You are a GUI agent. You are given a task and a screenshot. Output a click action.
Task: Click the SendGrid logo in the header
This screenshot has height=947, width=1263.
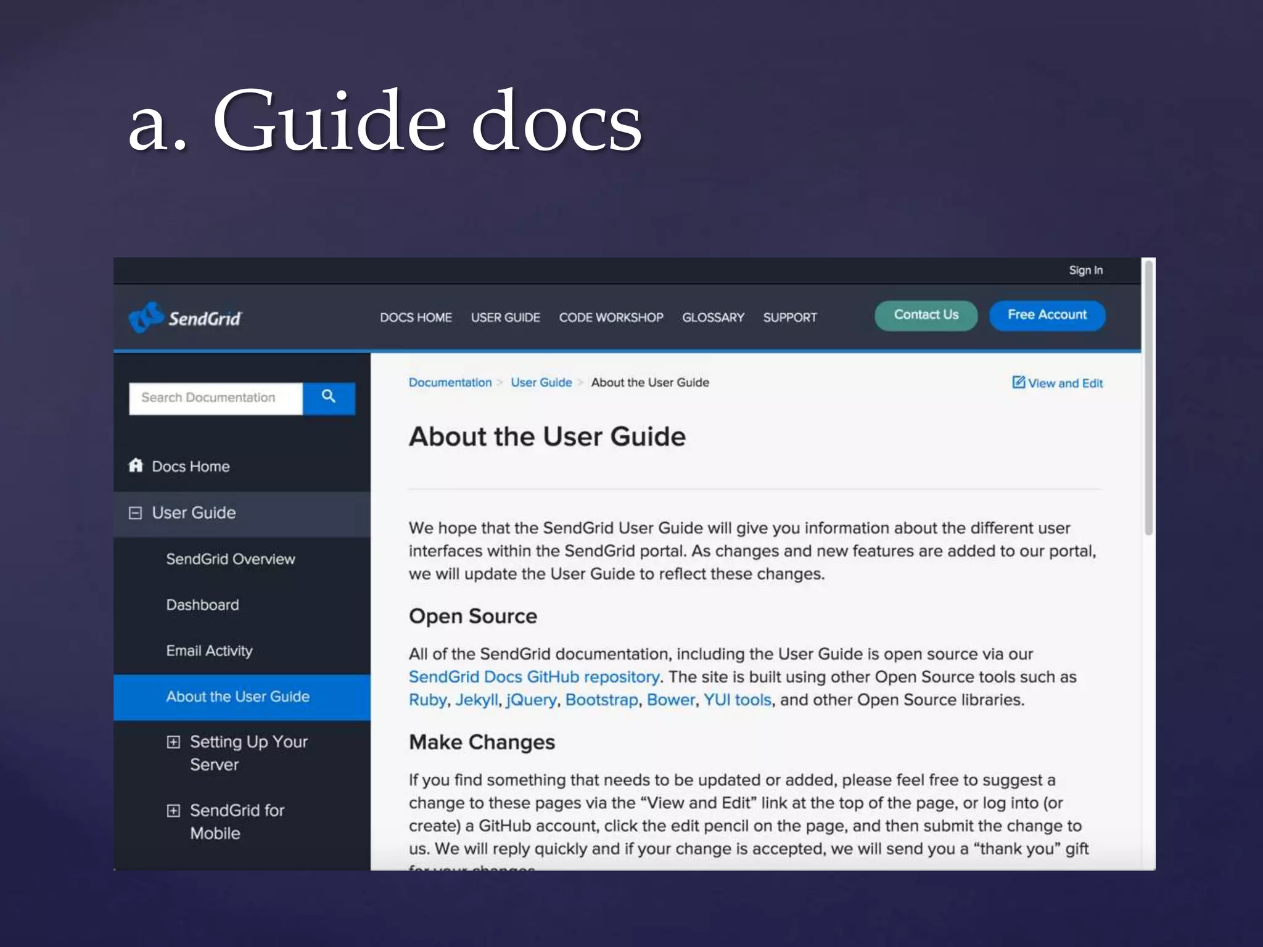click(x=185, y=318)
